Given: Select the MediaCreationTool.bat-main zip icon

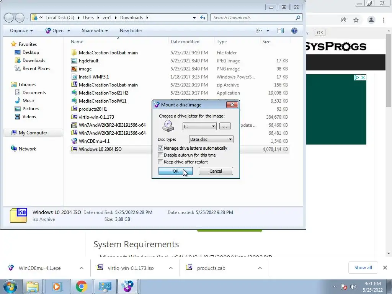Looking at the screenshot, I should coord(74,85).
